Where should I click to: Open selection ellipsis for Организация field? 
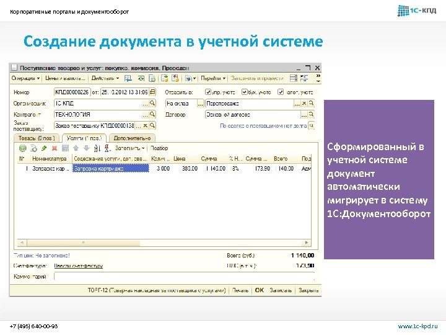click(146, 104)
